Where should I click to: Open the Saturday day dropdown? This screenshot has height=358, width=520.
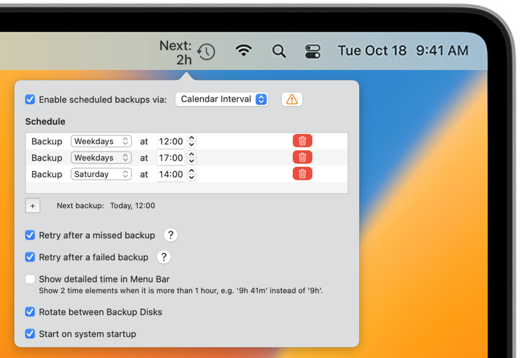[101, 174]
